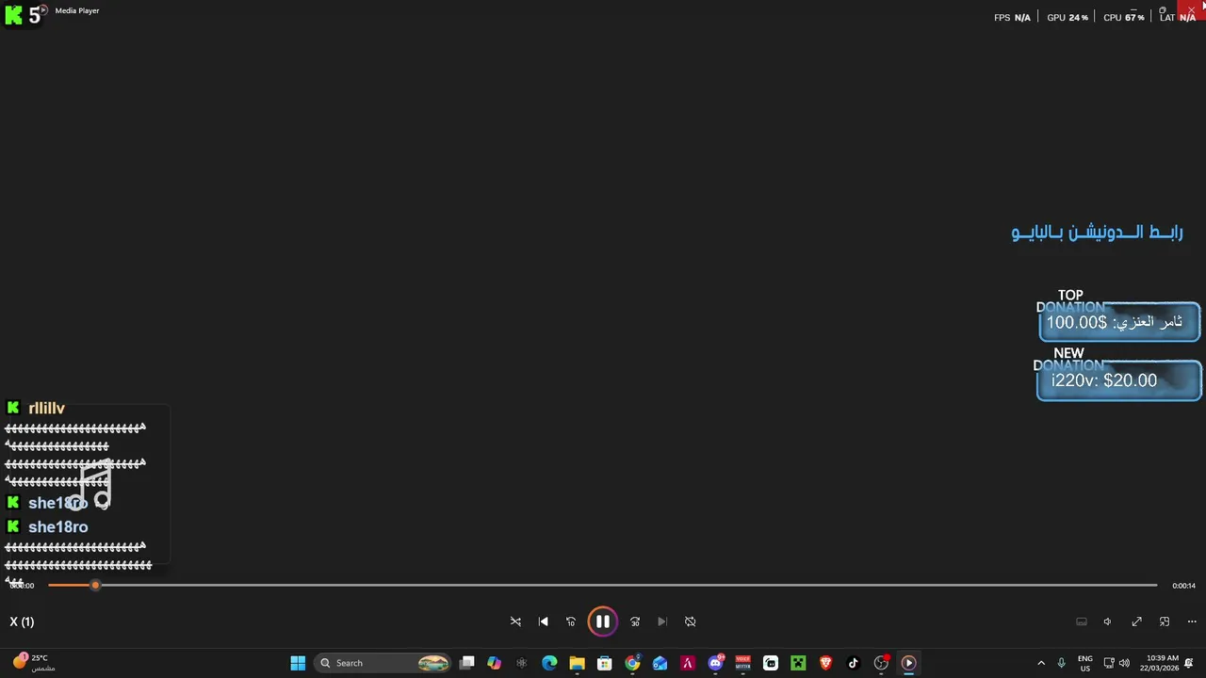Click the orange seek bar thumb
Viewport: 1206px width, 678px height.
pos(95,586)
